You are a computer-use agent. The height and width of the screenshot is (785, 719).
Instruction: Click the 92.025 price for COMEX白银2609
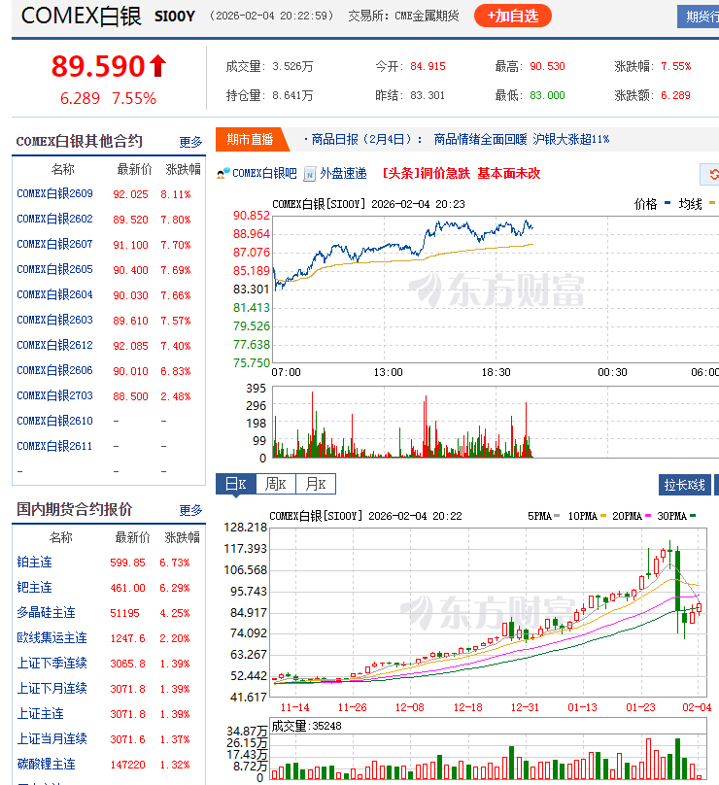[130, 194]
